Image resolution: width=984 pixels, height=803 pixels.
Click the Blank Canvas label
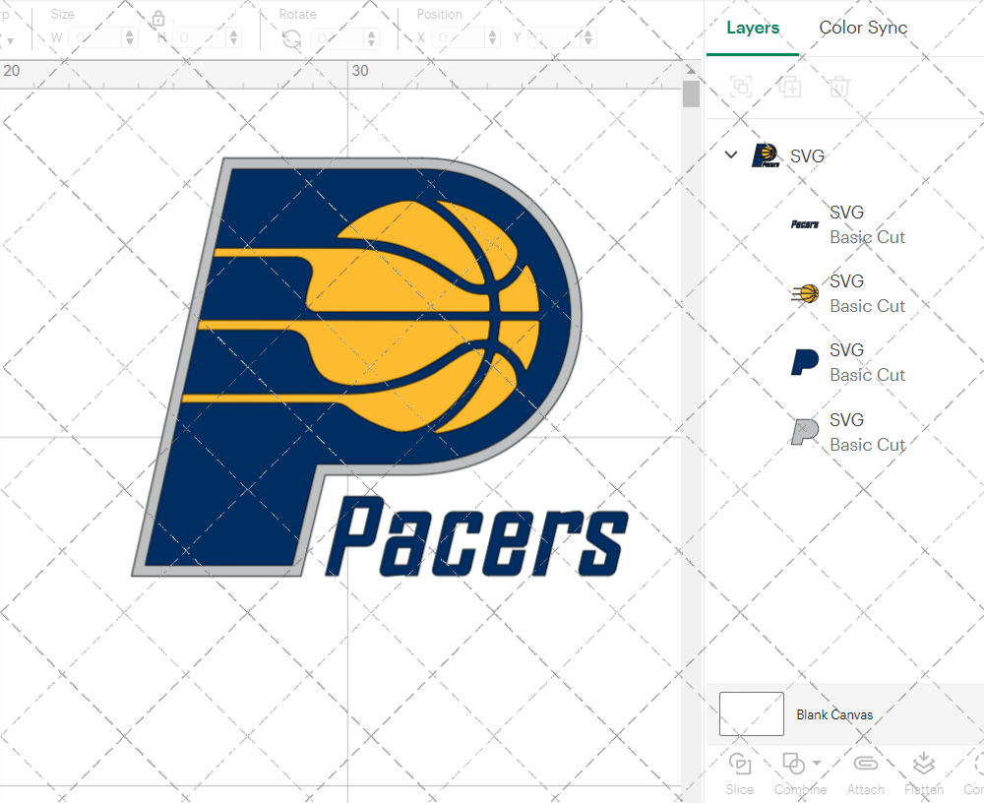(834, 714)
